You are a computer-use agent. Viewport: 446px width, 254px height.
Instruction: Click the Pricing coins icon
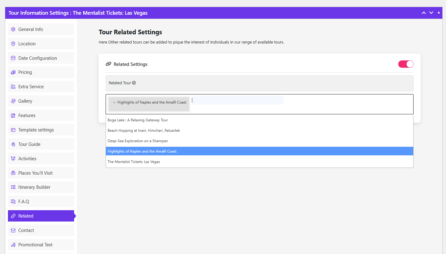13,72
